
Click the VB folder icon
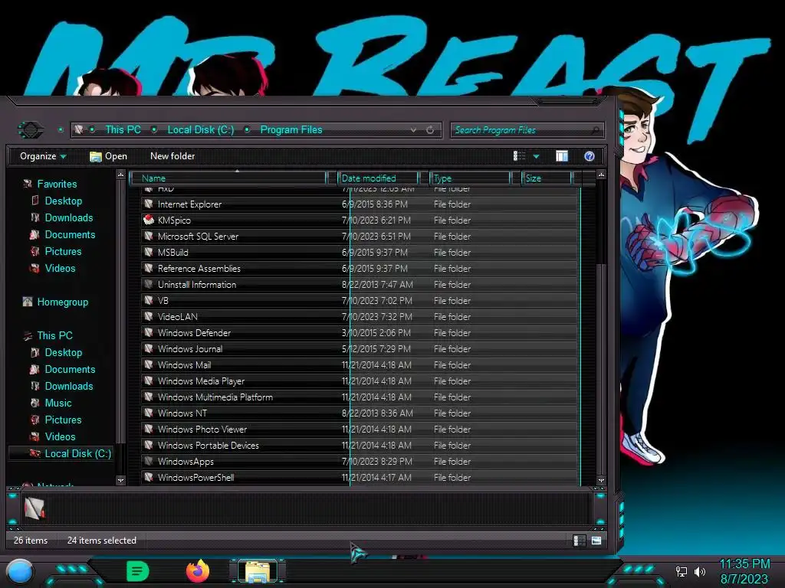148,300
